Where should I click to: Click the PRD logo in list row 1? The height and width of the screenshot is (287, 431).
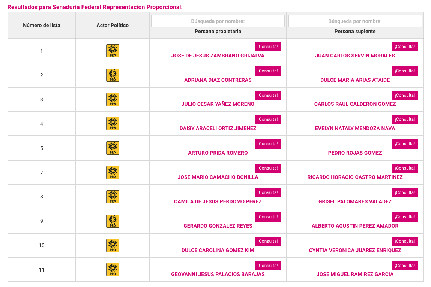(x=113, y=51)
